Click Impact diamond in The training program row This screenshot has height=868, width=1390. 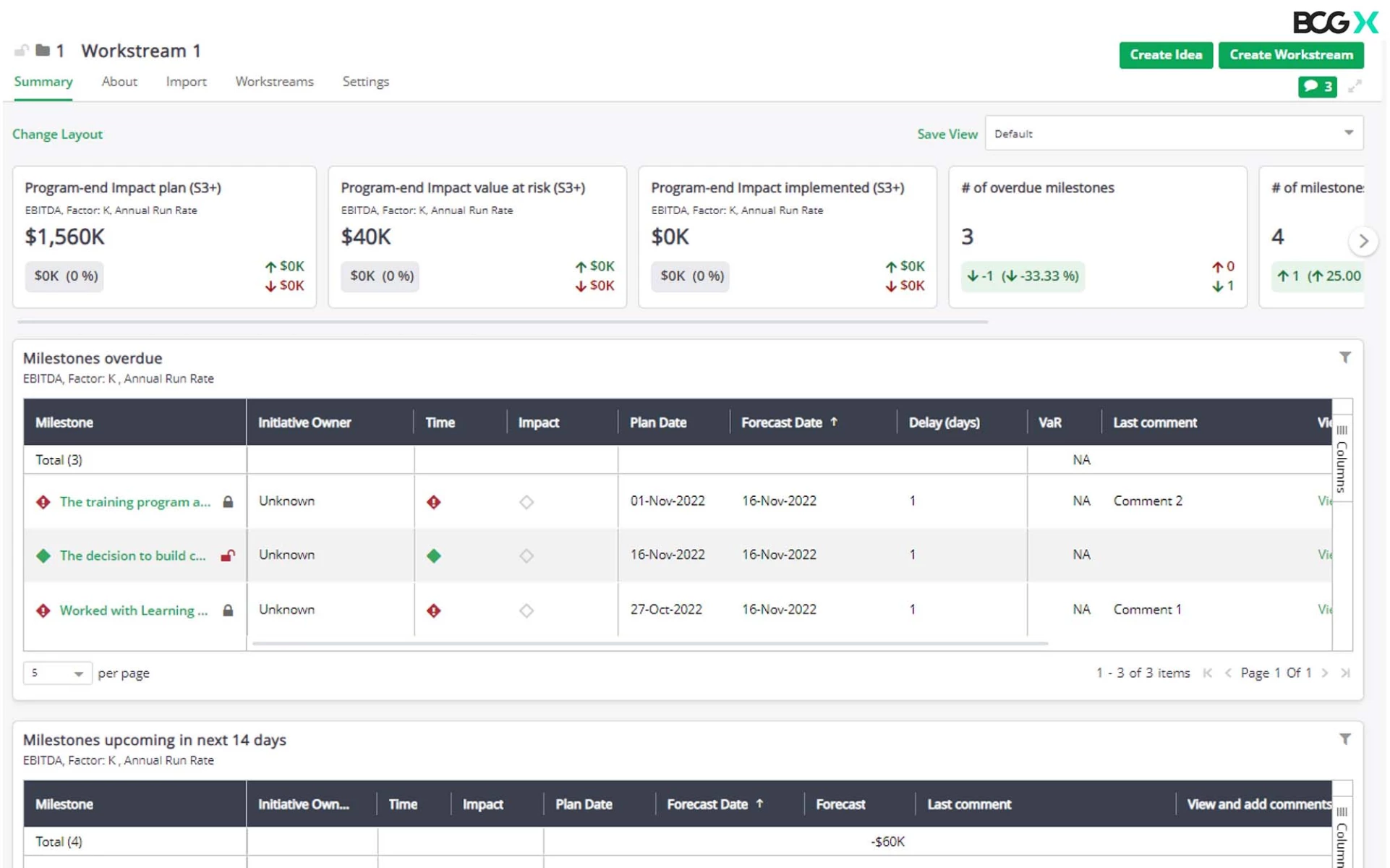click(526, 502)
